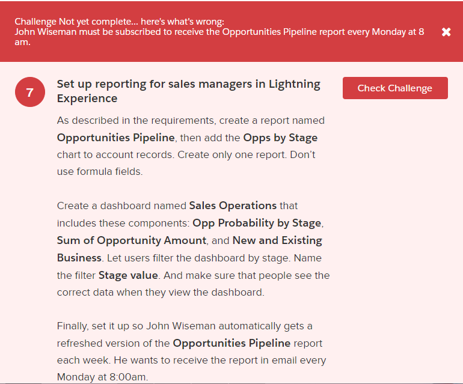The width and height of the screenshot is (463, 384).
Task: Click the bold 'Opp Probability by Stage' text
Action: 257,223
